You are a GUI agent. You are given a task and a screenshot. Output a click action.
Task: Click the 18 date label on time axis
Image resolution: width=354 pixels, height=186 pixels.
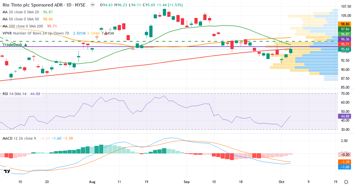[241, 182]
